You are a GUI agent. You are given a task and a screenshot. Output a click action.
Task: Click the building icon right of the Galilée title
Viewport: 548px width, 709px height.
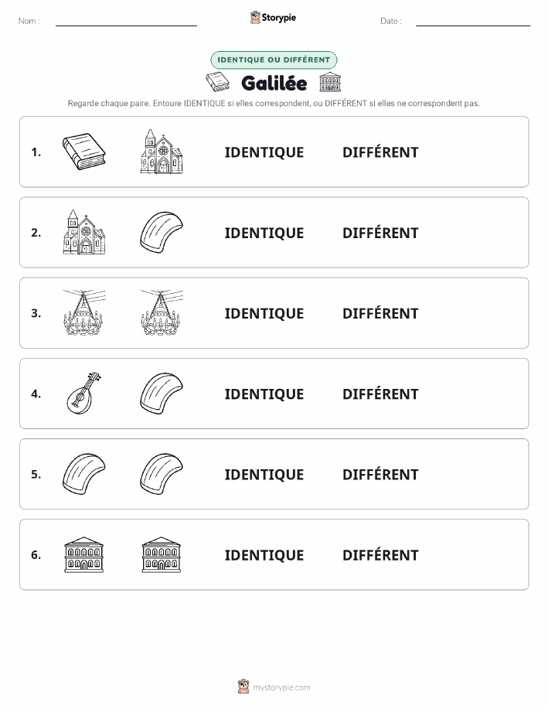[x=330, y=82]
